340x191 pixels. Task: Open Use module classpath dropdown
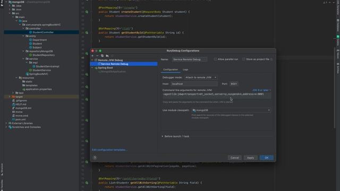tap(231, 110)
